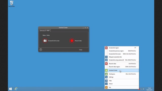Switch to the Samsung GT-I9505 tab
This screenshot has width=162, height=91.
point(45,31)
